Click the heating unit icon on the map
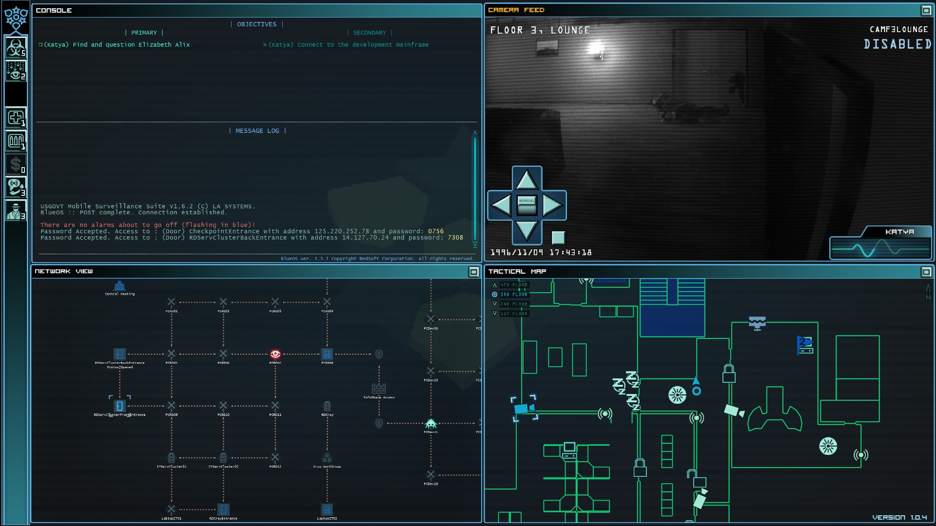The image size is (936, 526). [x=757, y=323]
